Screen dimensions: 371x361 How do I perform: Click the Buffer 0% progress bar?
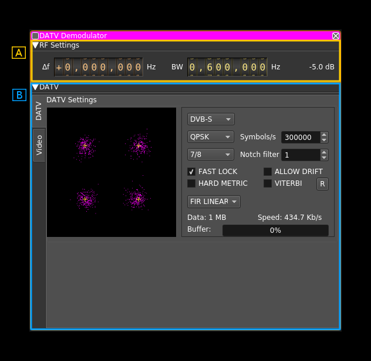point(275,230)
